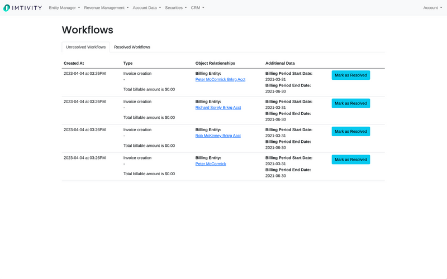Open the Peter McCormick billing entity link
This screenshot has width=447, height=279.
(x=211, y=164)
